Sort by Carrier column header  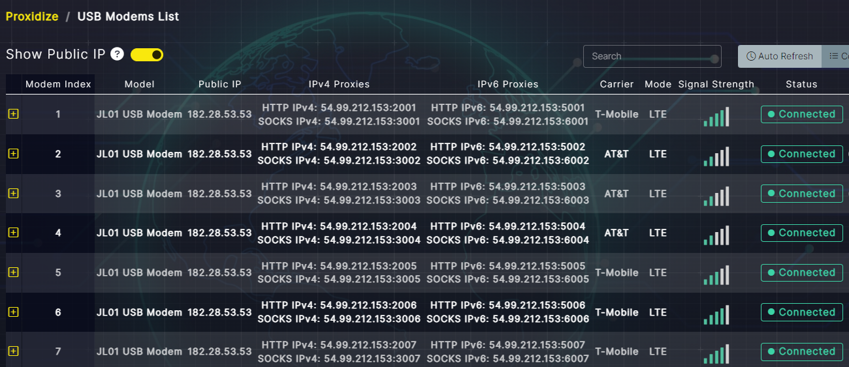click(617, 84)
